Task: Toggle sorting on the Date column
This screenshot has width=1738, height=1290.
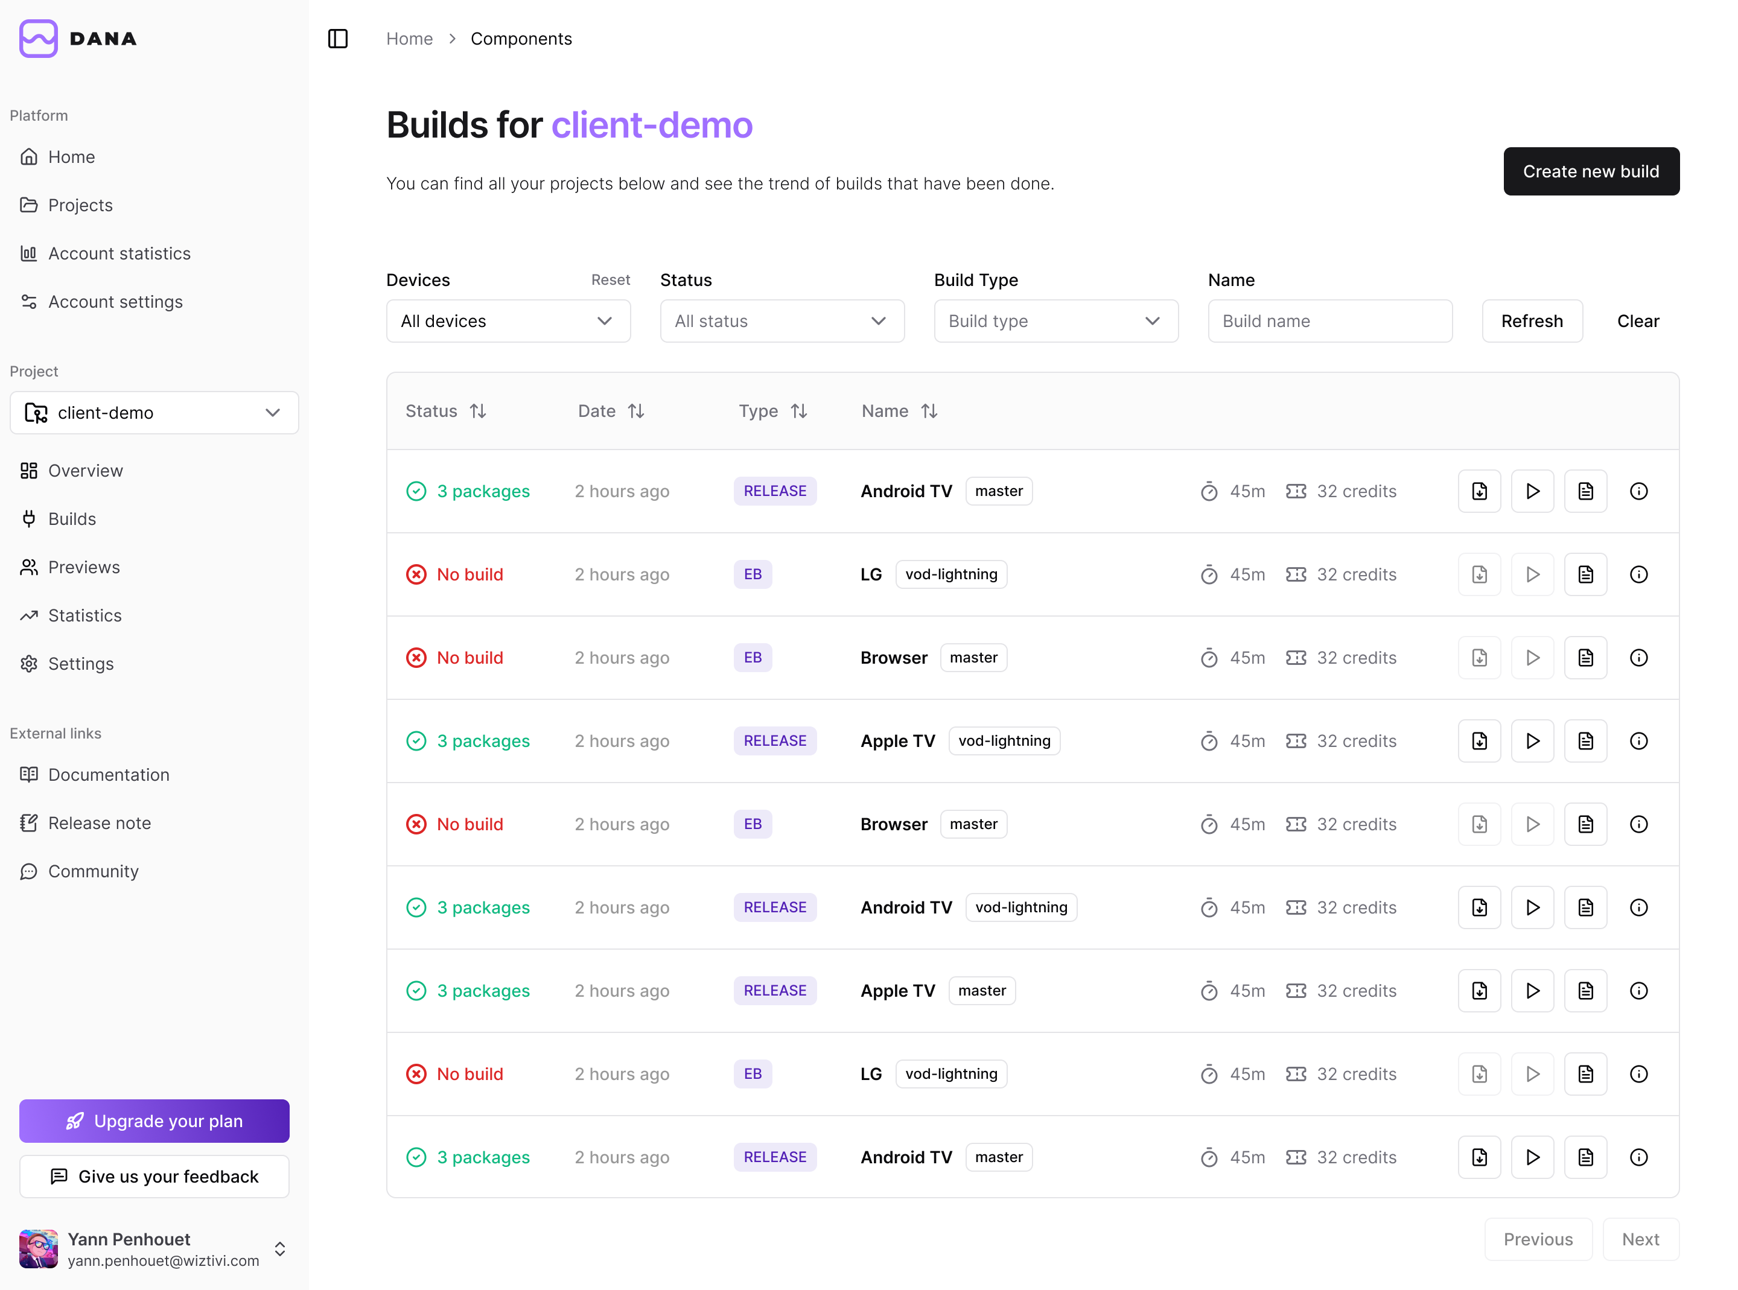Action: [637, 411]
